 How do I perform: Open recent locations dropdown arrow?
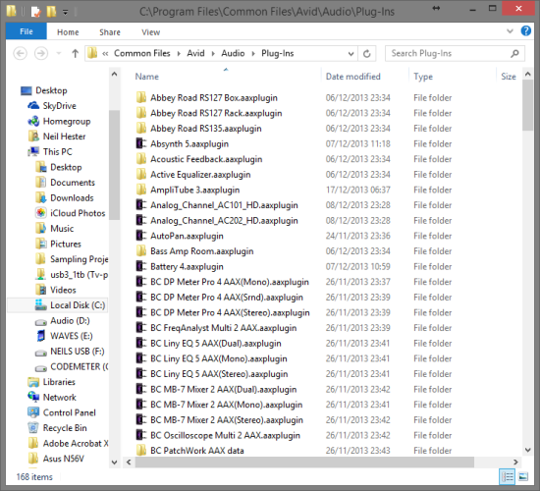point(59,53)
